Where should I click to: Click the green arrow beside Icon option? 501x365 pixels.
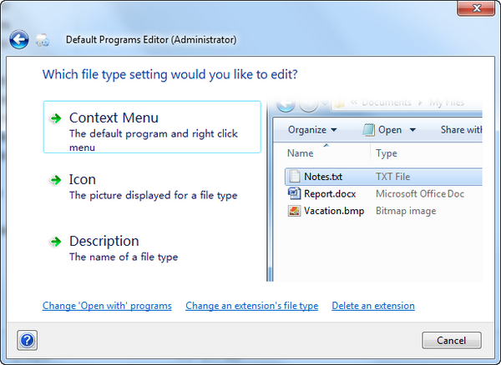[x=56, y=180]
